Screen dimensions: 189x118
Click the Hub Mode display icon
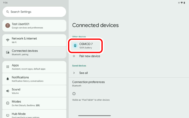[8, 115]
